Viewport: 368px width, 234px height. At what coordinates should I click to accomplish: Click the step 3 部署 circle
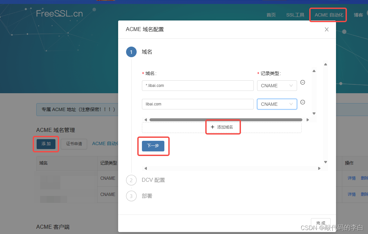pyautogui.click(x=131, y=196)
